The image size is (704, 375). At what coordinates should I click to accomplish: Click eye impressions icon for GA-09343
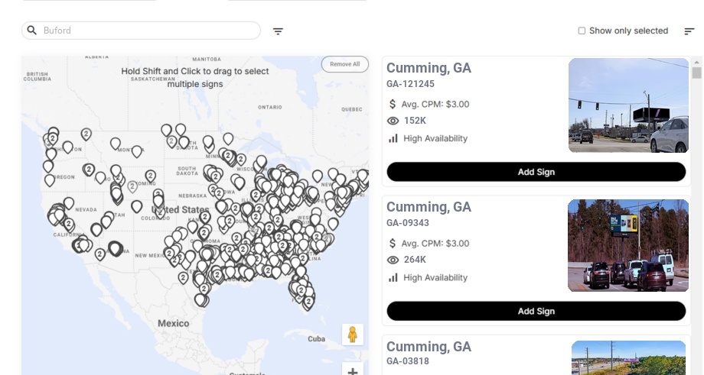[x=393, y=260]
